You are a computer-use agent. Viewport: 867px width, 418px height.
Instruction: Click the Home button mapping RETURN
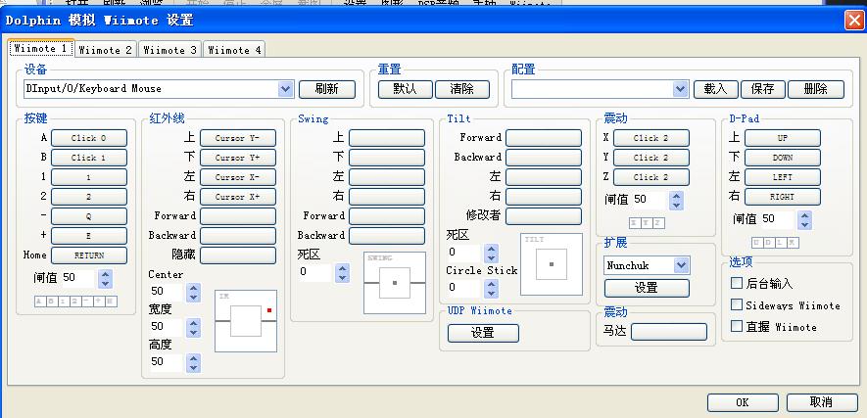tap(89, 255)
